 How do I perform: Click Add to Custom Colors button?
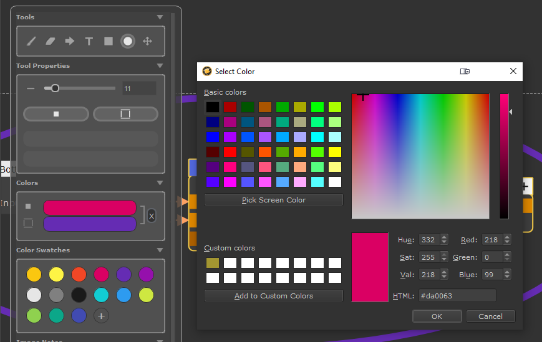point(274,296)
